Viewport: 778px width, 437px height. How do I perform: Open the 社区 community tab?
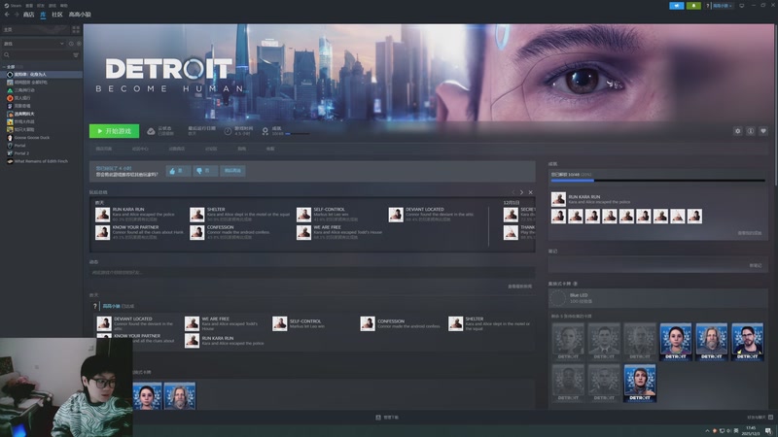(x=57, y=15)
